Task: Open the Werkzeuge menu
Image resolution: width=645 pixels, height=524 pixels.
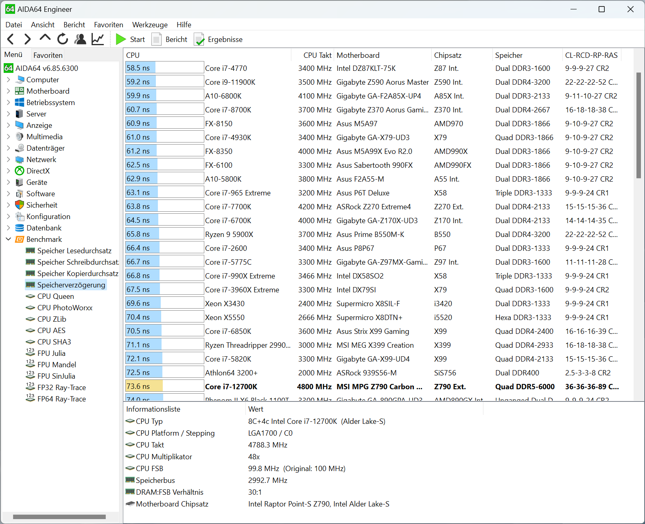Action: (x=150, y=25)
